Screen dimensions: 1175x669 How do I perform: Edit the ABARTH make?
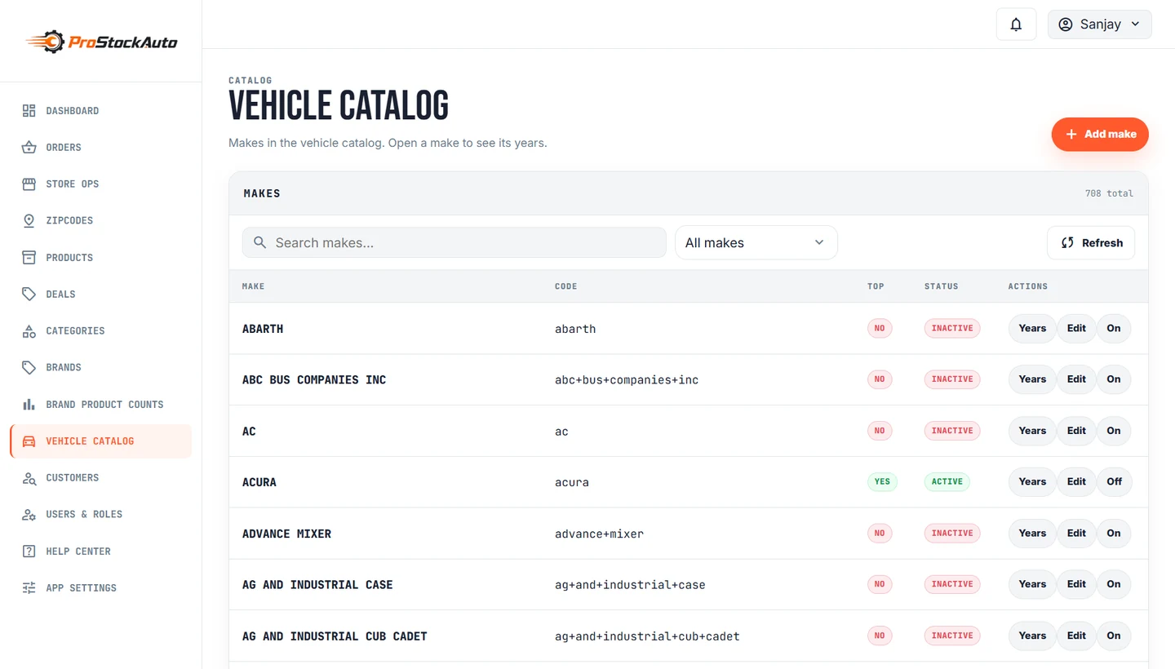tap(1076, 329)
